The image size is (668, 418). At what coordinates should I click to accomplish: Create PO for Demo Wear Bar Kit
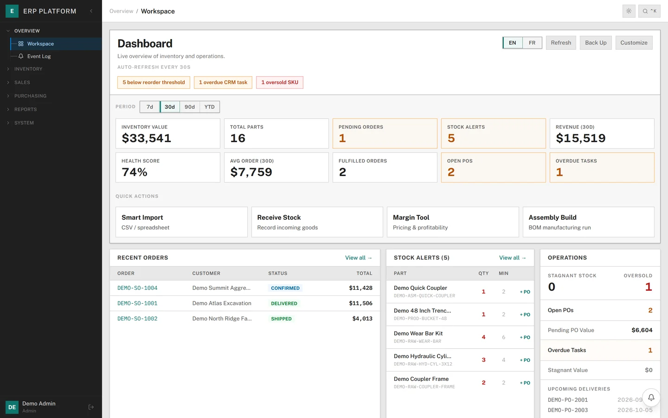click(525, 338)
